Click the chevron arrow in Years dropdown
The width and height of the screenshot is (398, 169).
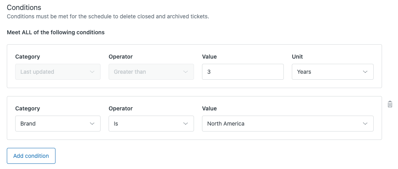[x=365, y=72]
